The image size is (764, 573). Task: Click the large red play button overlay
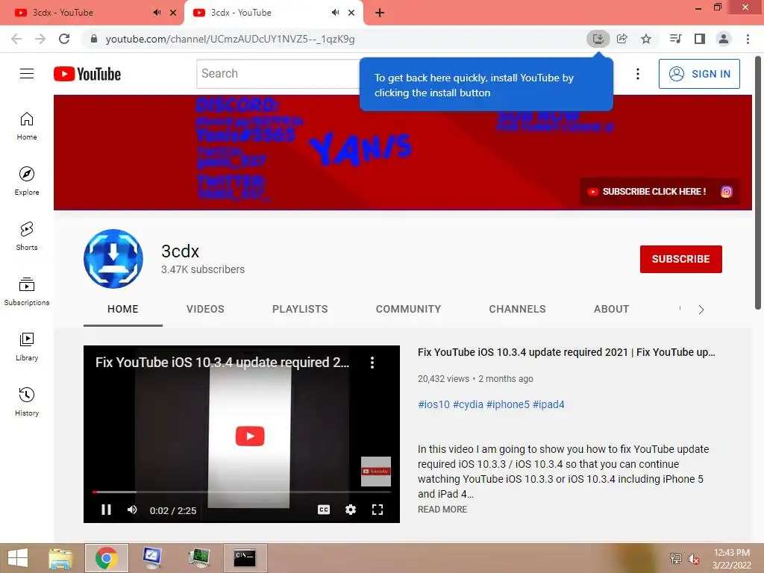(x=250, y=436)
